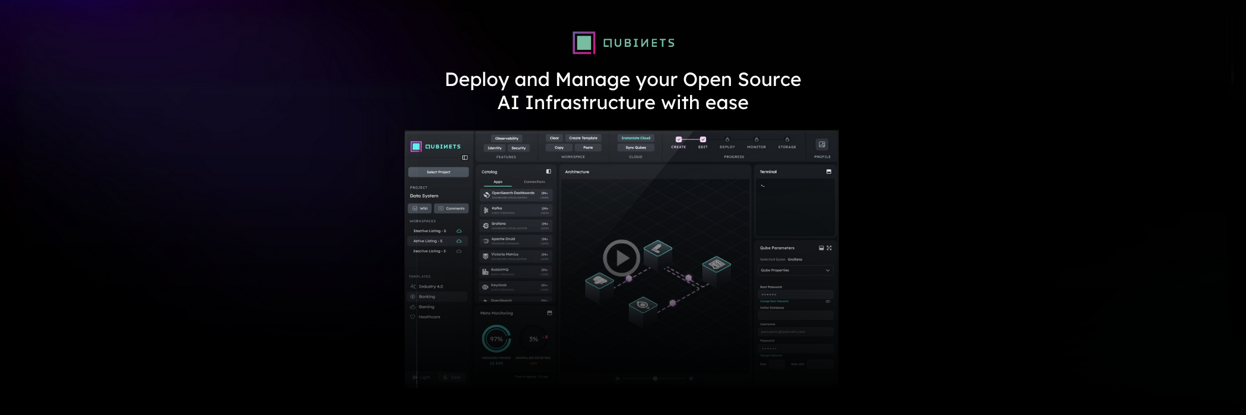Click the zoom-in plus beside slider
Image resolution: width=1246 pixels, height=415 pixels.
pyautogui.click(x=691, y=378)
